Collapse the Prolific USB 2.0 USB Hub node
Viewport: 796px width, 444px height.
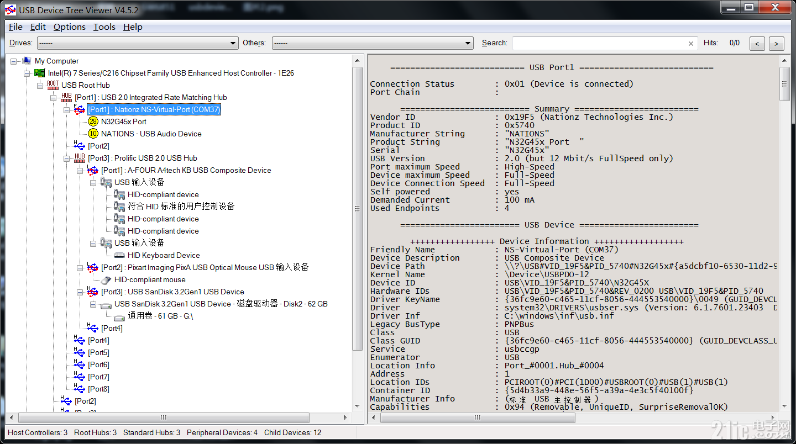66,158
